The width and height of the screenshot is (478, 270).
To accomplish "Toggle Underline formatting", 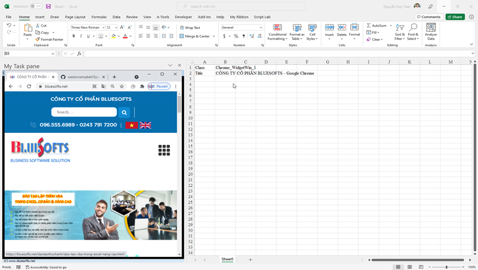I will pyautogui.click(x=88, y=36).
